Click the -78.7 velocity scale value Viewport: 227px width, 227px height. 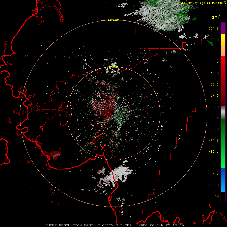click(214, 163)
